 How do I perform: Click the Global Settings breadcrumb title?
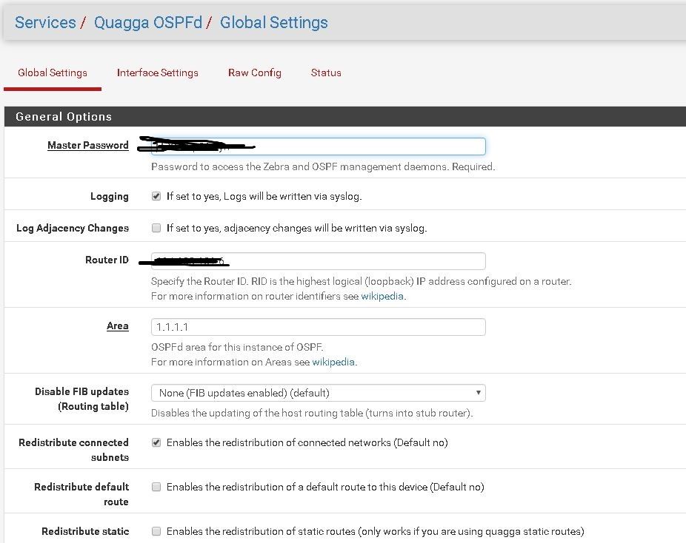[x=274, y=22]
